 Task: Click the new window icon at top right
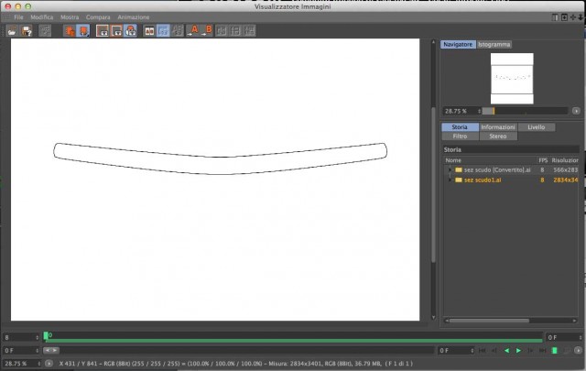[564, 17]
